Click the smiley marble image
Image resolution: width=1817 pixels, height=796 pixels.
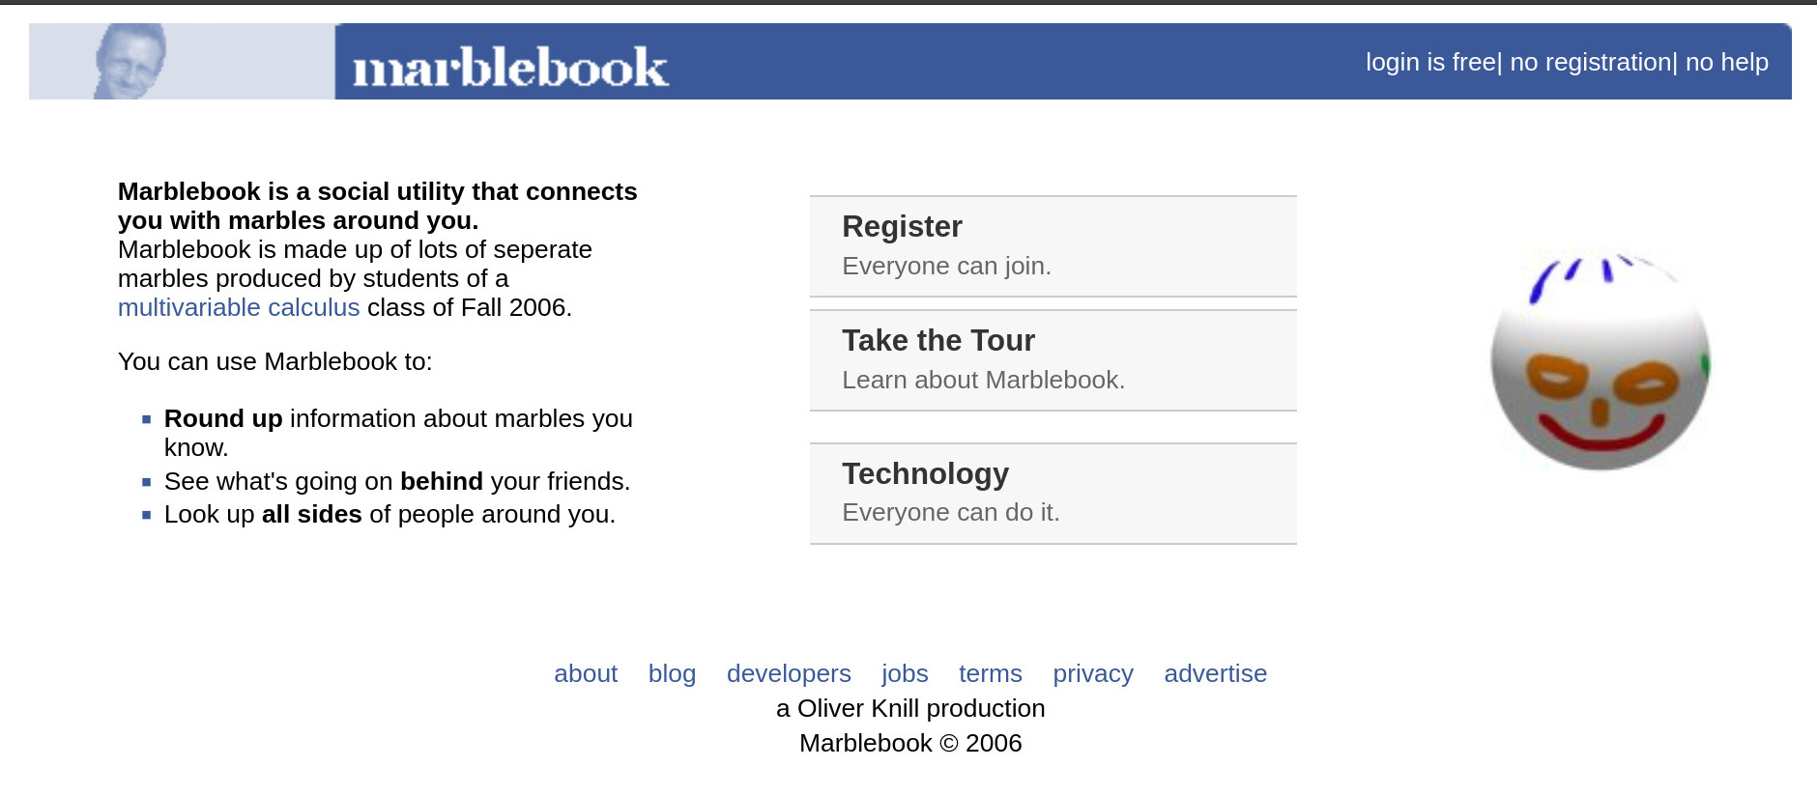point(1601,362)
